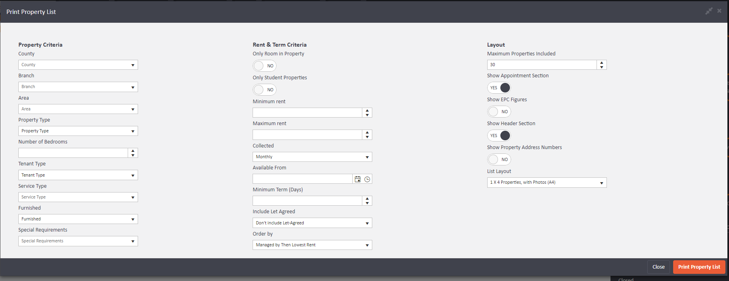Expand the Include Let Agreed dropdown

coord(312,223)
